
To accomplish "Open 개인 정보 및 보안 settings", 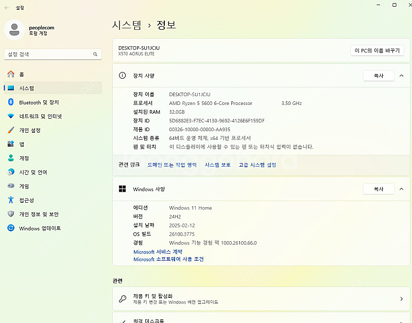I will [53, 214].
